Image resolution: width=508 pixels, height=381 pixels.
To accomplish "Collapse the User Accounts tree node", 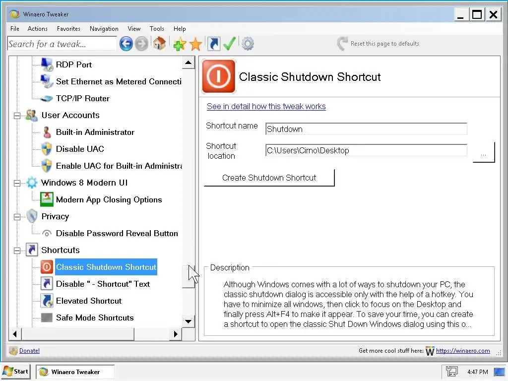I will point(17,116).
